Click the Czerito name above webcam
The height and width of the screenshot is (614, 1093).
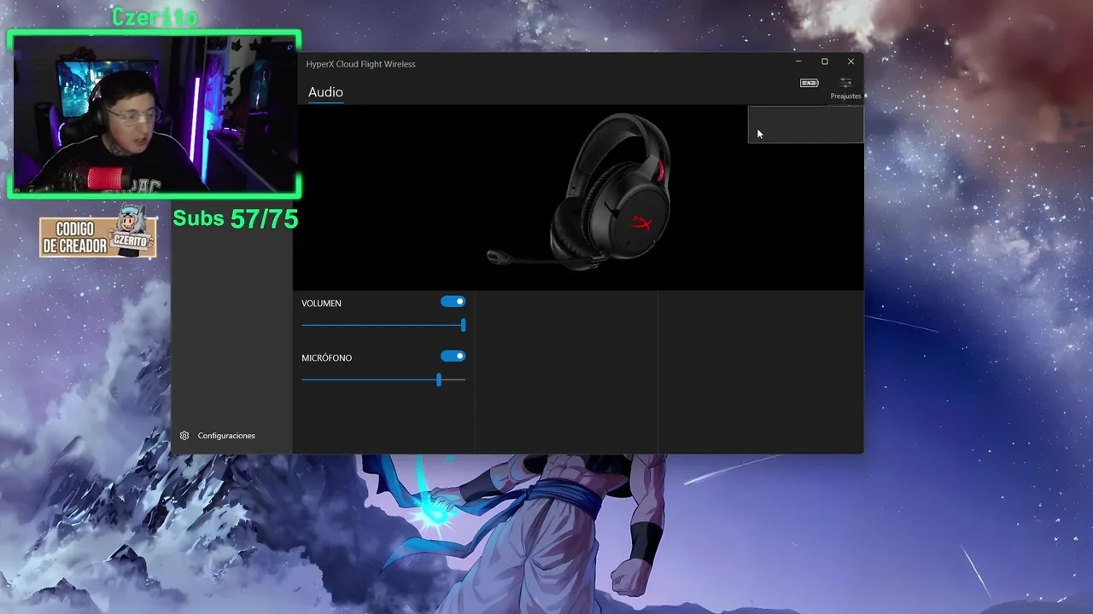click(x=155, y=16)
